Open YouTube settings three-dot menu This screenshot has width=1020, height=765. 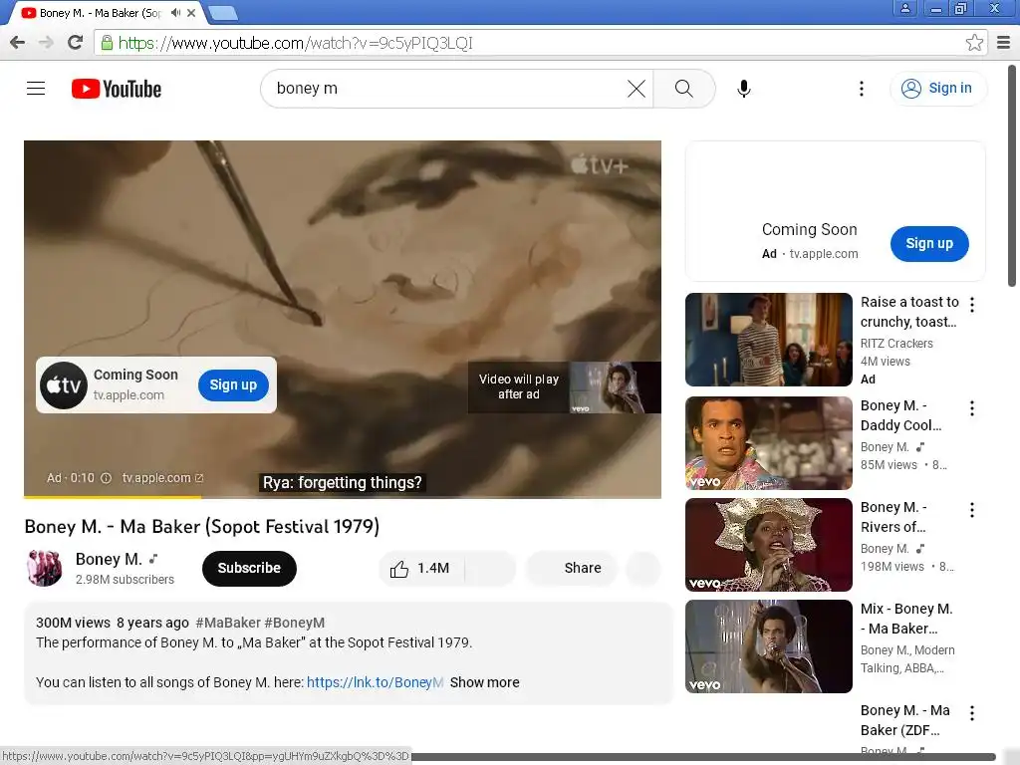click(x=862, y=89)
